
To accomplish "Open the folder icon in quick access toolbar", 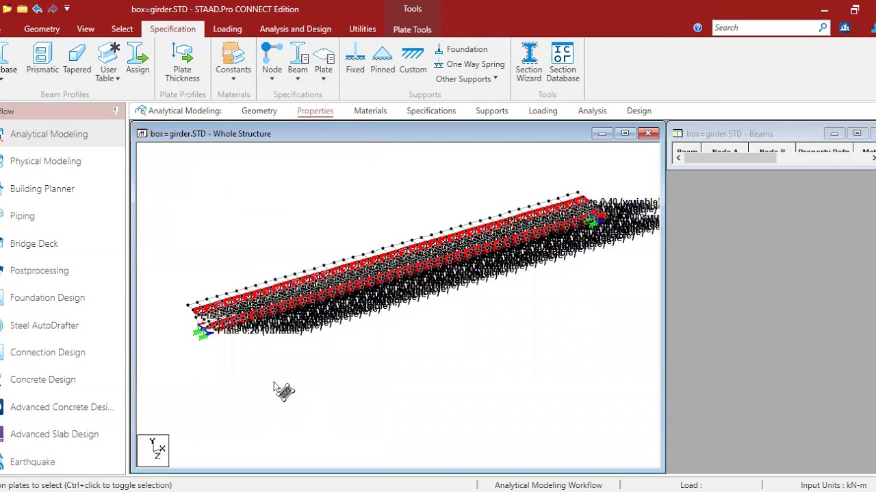I will tap(22, 9).
